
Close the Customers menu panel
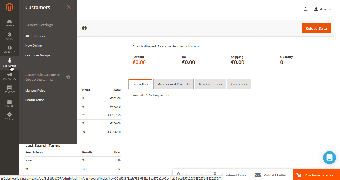click(x=68, y=7)
